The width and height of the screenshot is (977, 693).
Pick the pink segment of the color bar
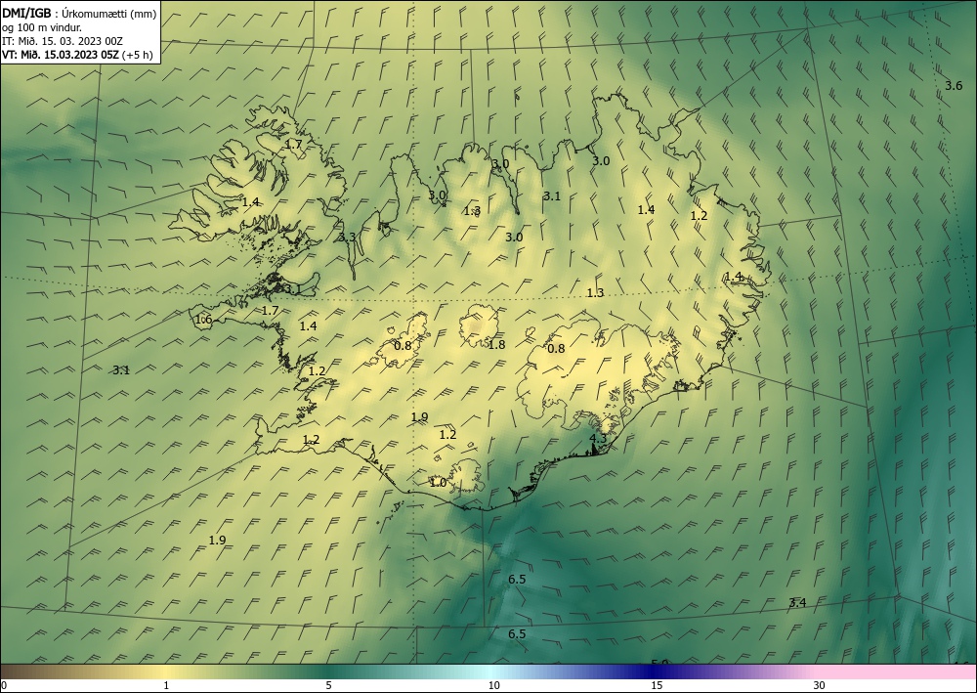[x=897, y=671]
